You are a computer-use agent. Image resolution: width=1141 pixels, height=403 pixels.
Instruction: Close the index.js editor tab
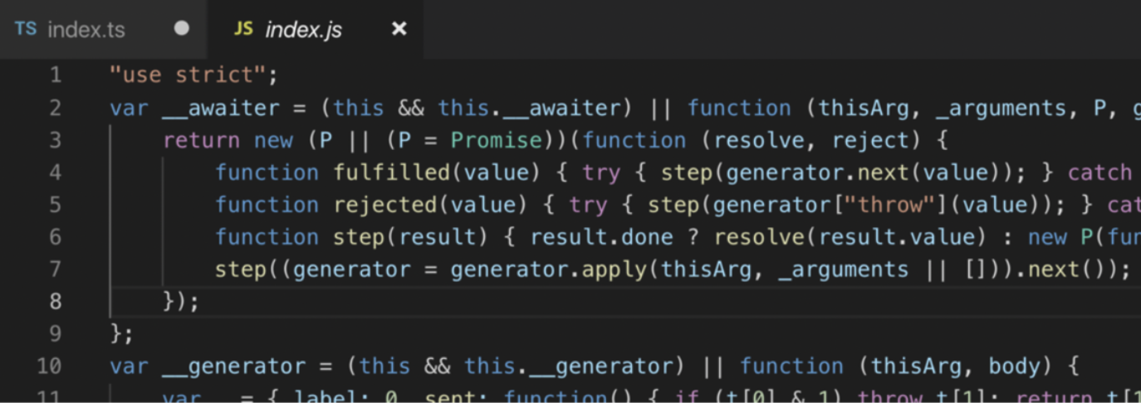(x=399, y=29)
